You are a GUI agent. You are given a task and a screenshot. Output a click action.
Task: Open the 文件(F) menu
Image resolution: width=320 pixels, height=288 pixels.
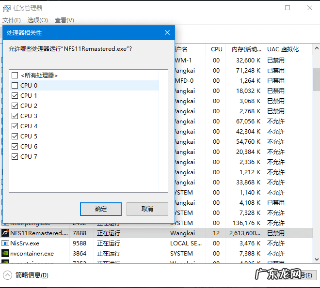pos(12,20)
